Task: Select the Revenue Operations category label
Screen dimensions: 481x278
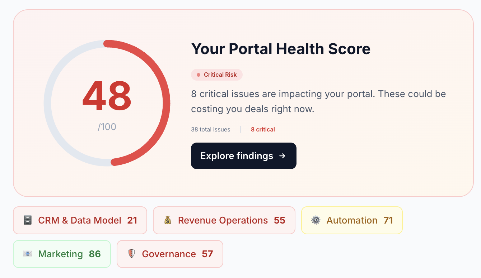Action: 223,220
